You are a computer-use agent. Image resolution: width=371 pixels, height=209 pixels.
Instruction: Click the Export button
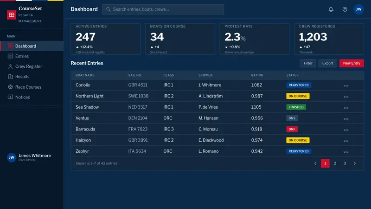pos(328,63)
